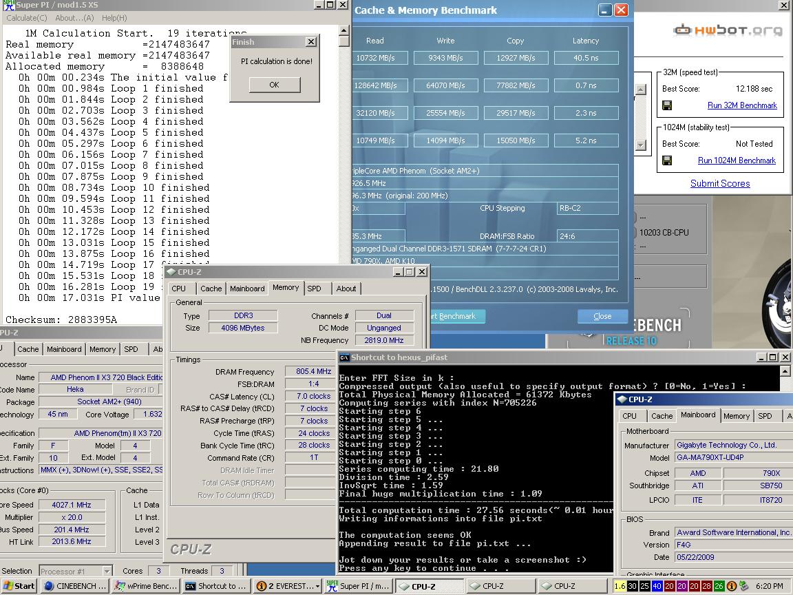793x595 pixels.
Task: Open the Processor #1 selection dropdown
Action: pos(107,571)
